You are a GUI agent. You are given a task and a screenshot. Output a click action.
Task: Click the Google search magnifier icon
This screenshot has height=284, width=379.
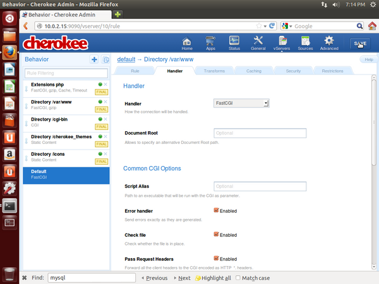[x=359, y=26]
